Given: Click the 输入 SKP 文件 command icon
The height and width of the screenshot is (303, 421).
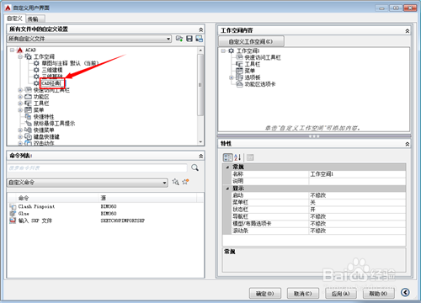Looking at the screenshot, I should click(x=13, y=221).
